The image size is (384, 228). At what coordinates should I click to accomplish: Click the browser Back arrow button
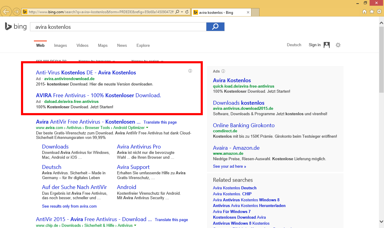coord(6,12)
